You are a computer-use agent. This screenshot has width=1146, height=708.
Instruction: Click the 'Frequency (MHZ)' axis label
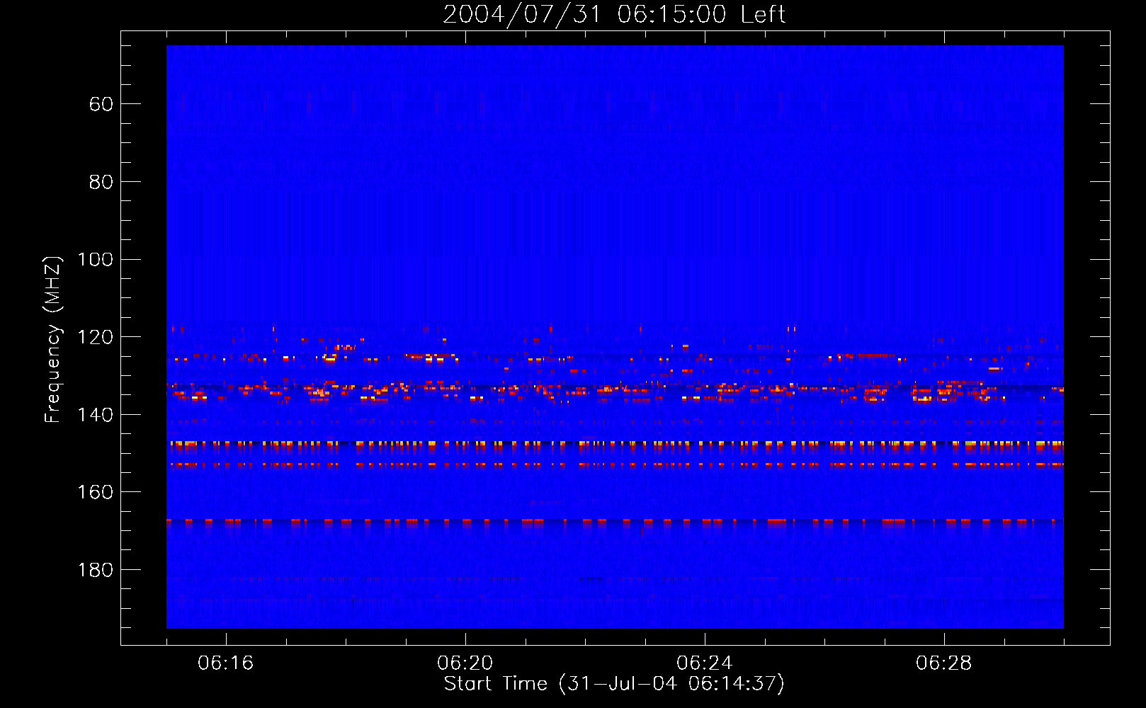(52, 339)
